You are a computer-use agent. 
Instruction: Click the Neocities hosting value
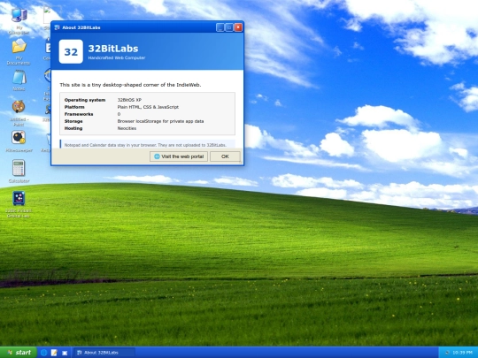[127, 128]
